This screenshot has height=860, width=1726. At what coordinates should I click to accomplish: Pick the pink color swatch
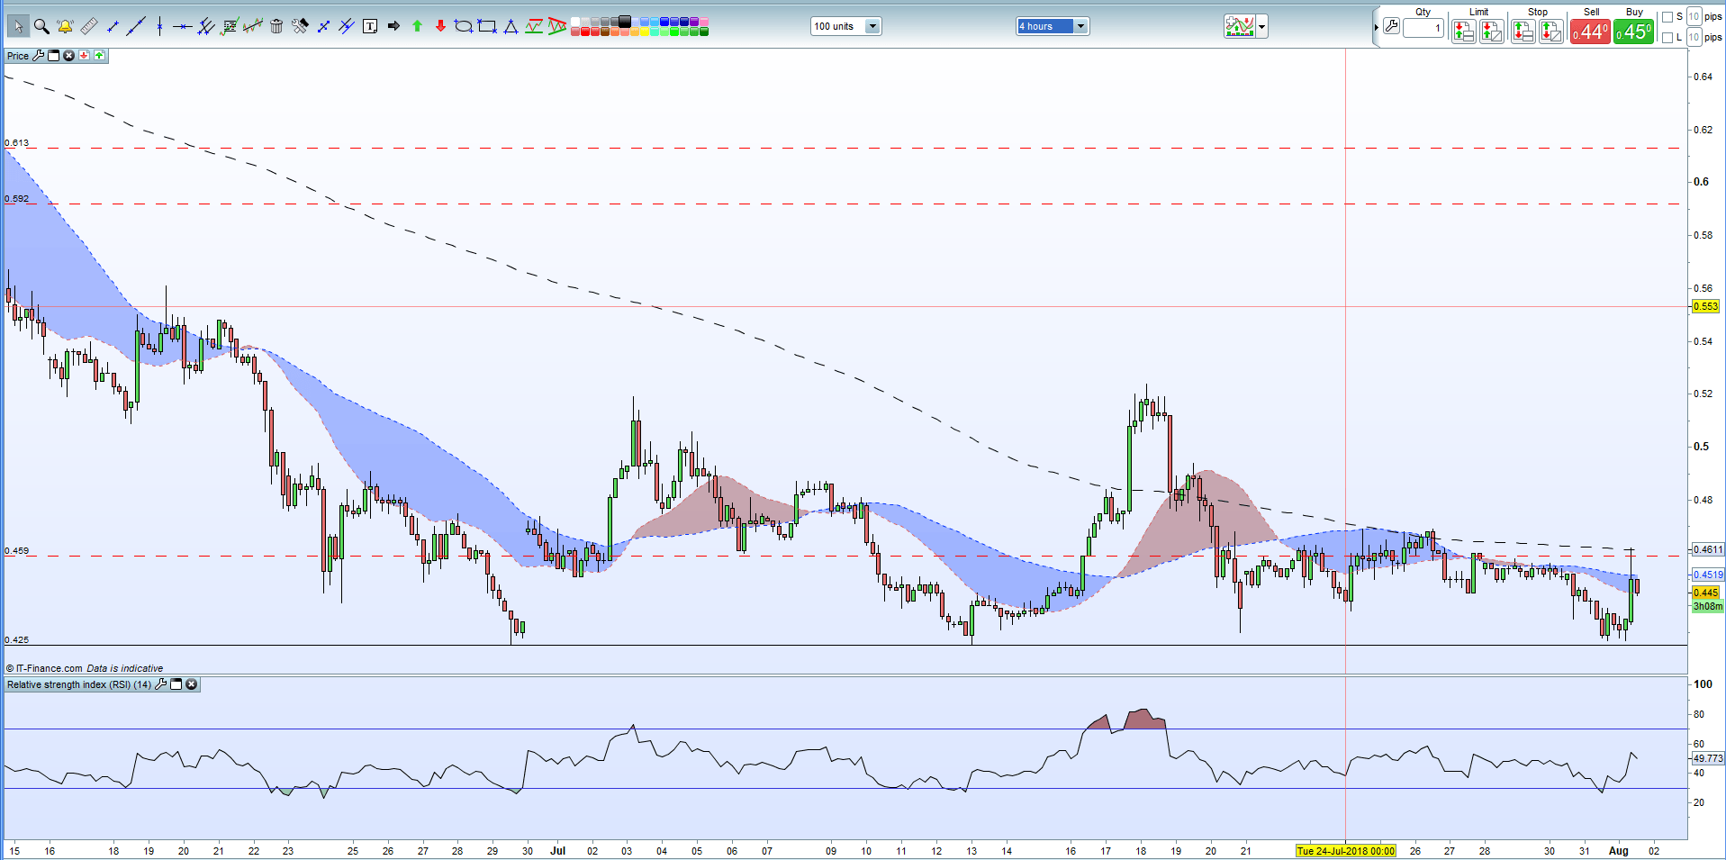[x=704, y=22]
